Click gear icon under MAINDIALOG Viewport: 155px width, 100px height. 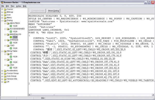click(x=11, y=37)
